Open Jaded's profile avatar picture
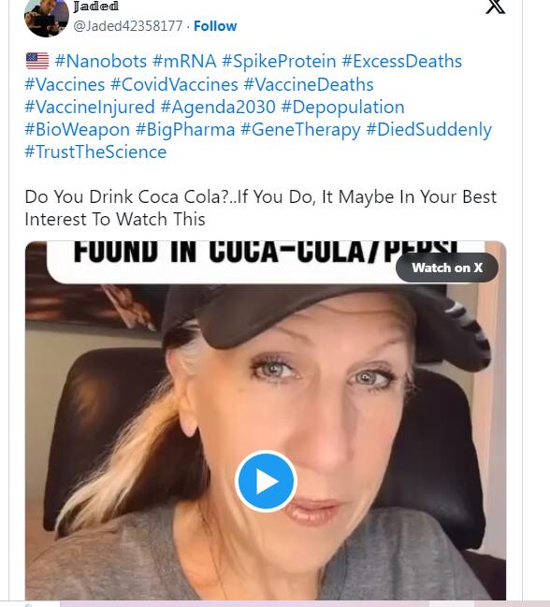Image resolution: width=550 pixels, height=607 pixels. [47, 18]
